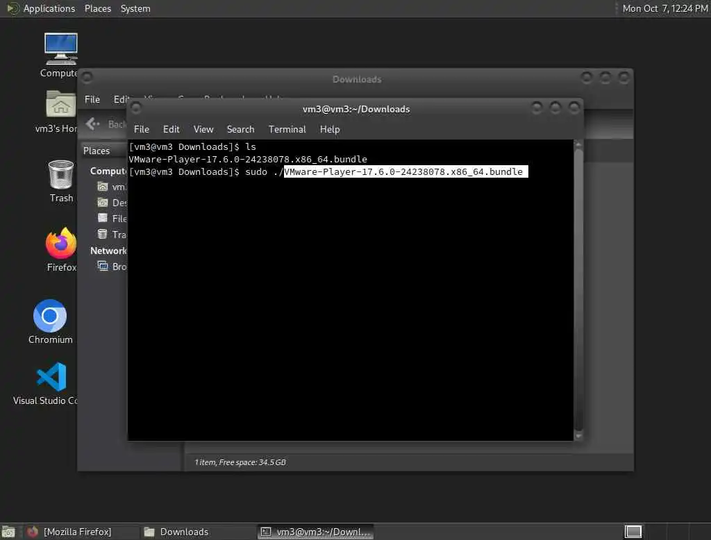Screen dimensions: 711x540
Task: Open the System menu in the top panel
Action: [x=135, y=8]
